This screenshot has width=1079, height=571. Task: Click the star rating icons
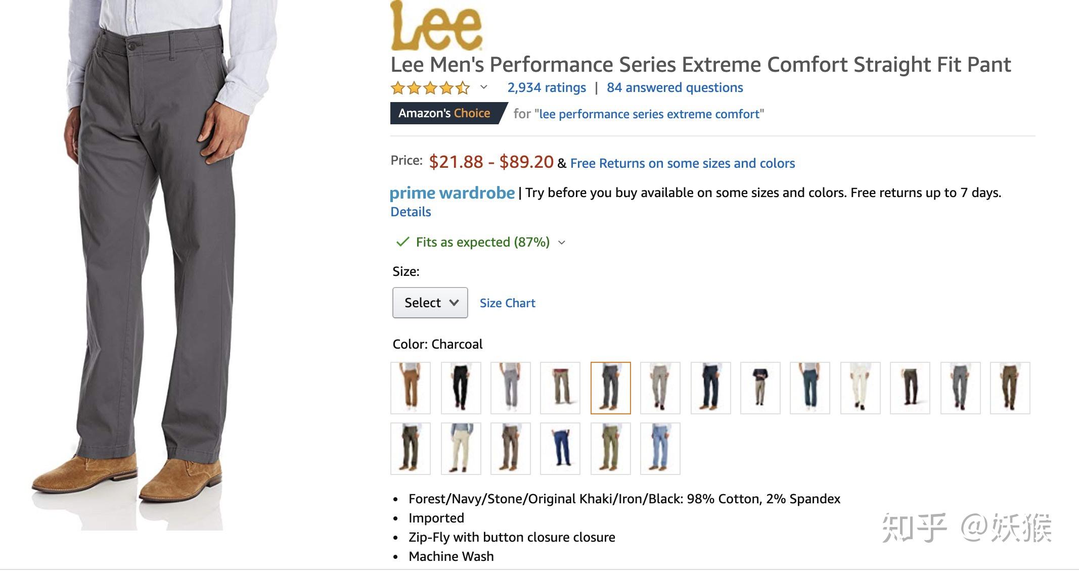coord(430,88)
